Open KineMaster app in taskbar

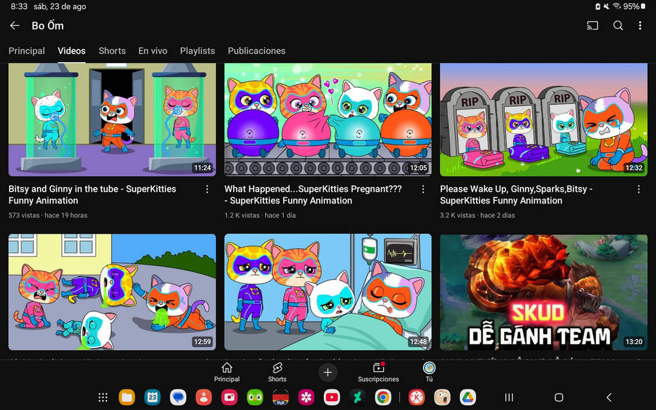416,397
